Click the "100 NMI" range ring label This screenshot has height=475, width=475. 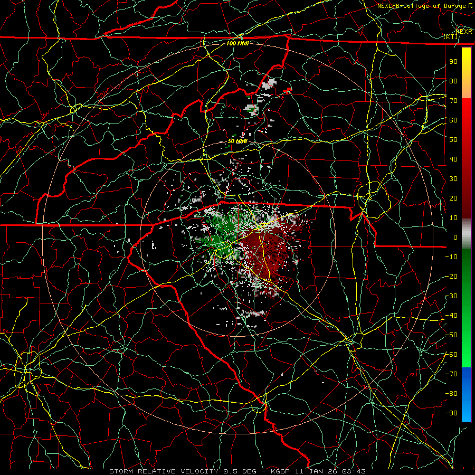pos(237,43)
